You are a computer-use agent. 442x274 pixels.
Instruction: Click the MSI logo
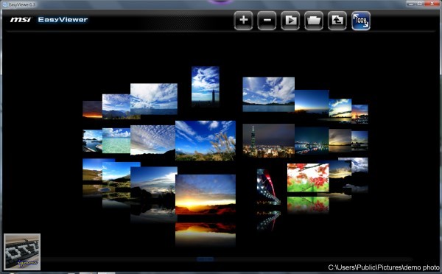pyautogui.click(x=21, y=20)
